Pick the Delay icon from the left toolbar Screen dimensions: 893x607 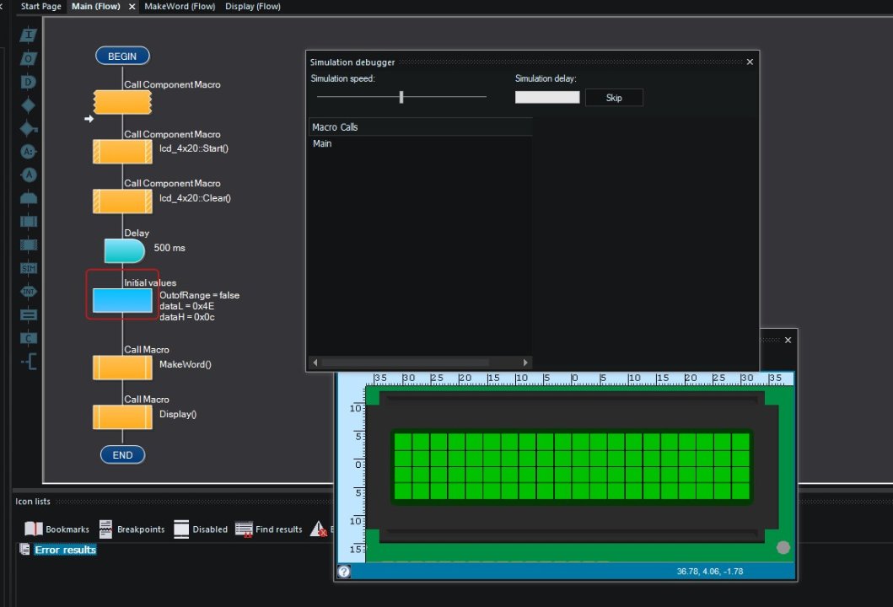point(29,82)
